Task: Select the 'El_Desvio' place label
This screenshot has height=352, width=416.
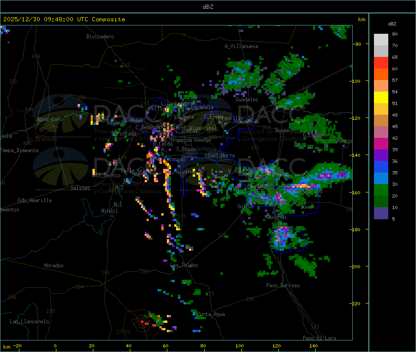Action: [108, 175]
